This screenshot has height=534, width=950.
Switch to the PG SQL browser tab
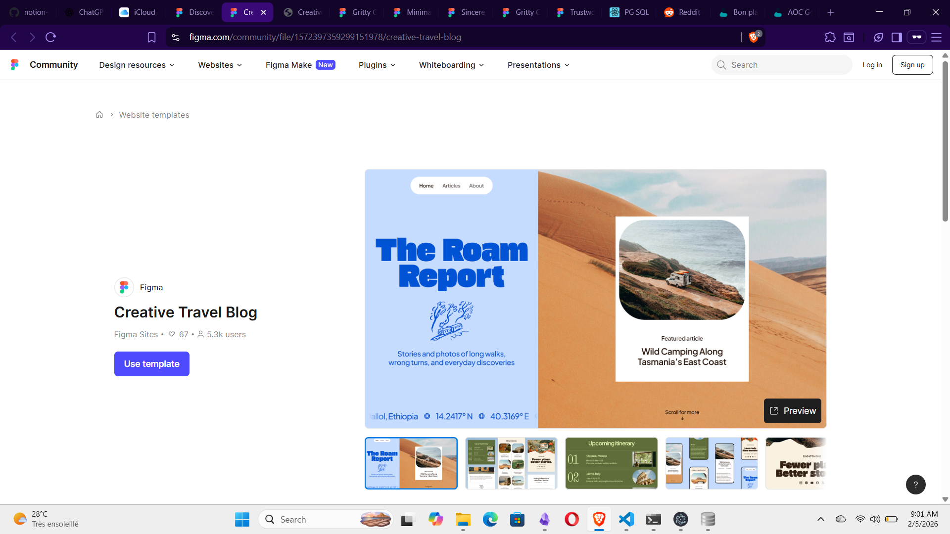[630, 12]
